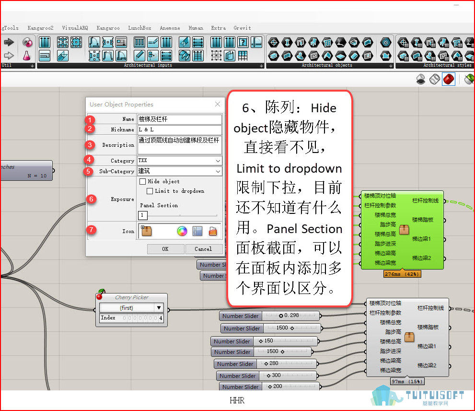Click the Number Slider showing 300
Viewport: 475px width, 411px height.
coord(266,376)
